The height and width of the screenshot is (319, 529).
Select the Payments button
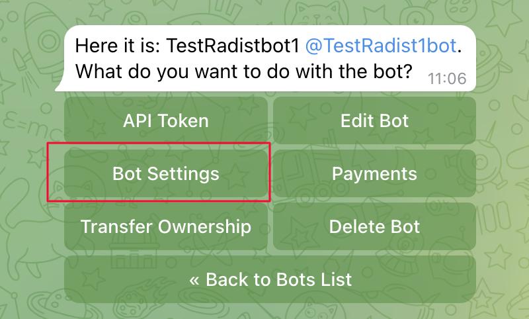click(x=374, y=173)
